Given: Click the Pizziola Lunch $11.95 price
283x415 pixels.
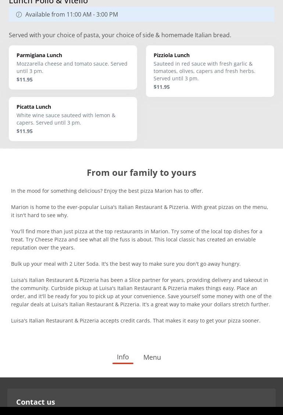Looking at the screenshot, I should (x=162, y=87).
